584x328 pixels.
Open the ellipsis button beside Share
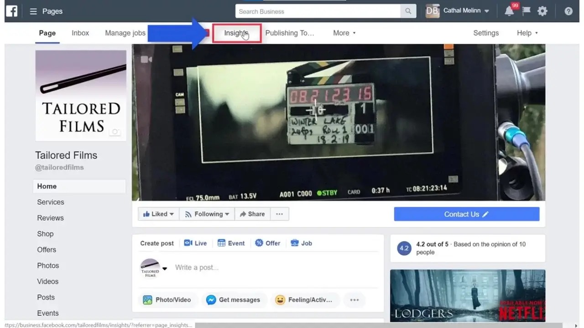[280, 214]
